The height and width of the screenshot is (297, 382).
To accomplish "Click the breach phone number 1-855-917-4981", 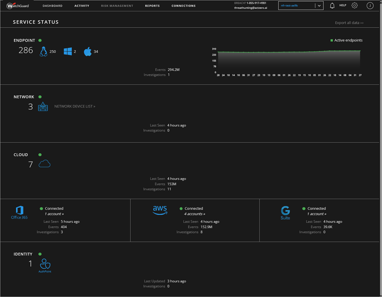I will (x=256, y=3).
